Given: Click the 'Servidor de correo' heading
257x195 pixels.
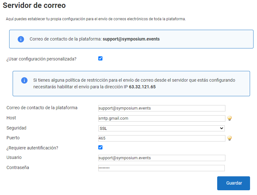Looking at the screenshot, I should [x=34, y=5].
